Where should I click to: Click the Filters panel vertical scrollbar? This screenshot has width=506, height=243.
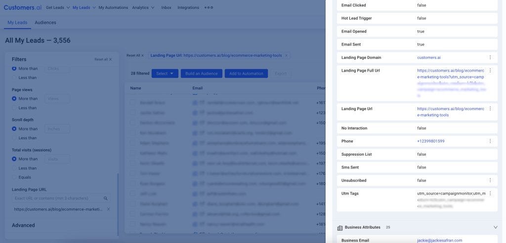coord(118,205)
